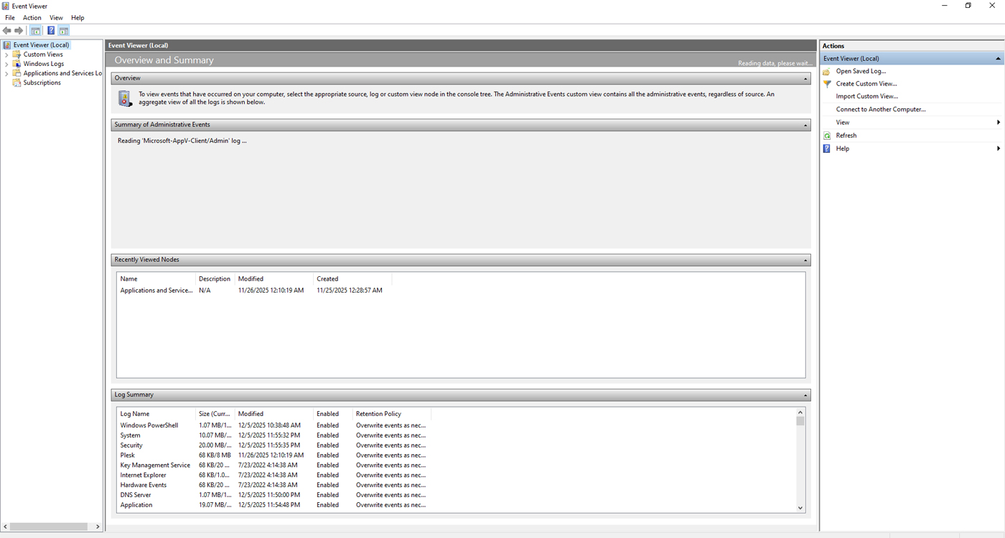
Task: Open Saved Log via its folder icon
Action: coord(827,71)
